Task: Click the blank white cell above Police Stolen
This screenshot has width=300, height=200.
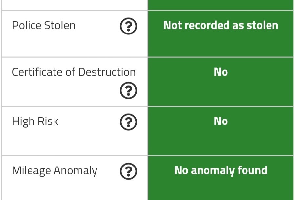Action: click(x=75, y=5)
